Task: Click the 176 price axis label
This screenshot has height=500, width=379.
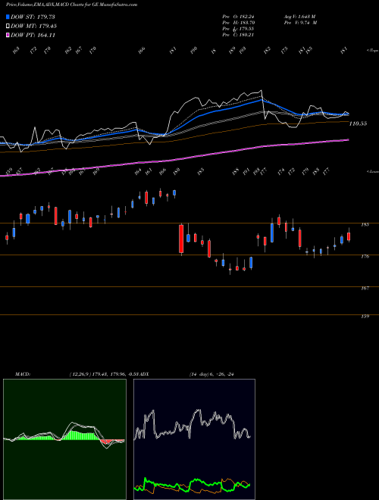Action: [365, 256]
